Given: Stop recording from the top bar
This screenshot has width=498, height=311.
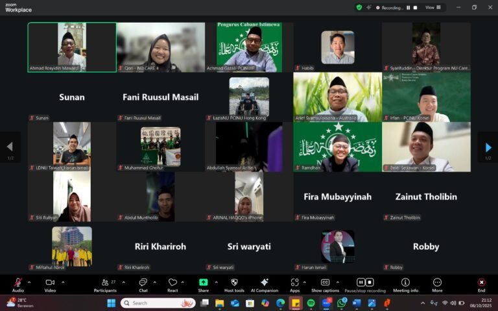Looking at the screenshot, I should [x=416, y=8].
